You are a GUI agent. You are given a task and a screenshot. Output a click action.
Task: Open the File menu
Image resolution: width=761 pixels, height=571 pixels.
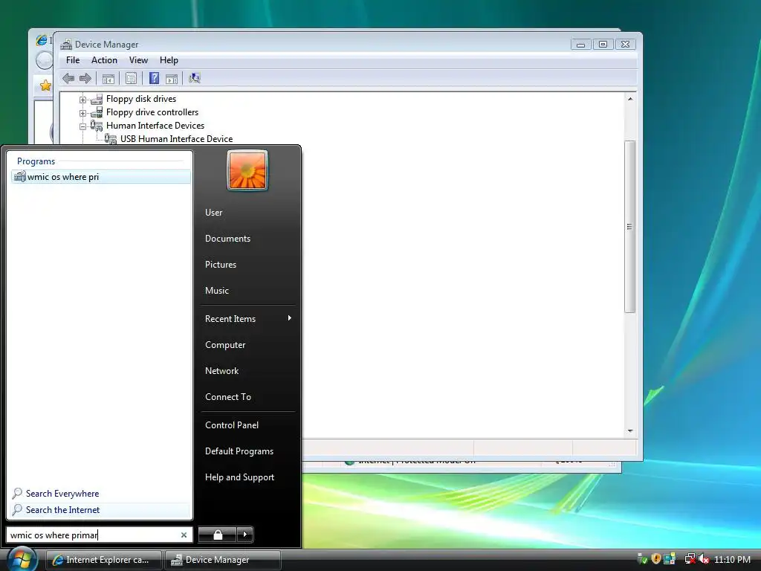coord(73,60)
